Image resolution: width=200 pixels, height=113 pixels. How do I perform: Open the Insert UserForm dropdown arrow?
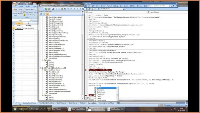click(x=50, y=9)
